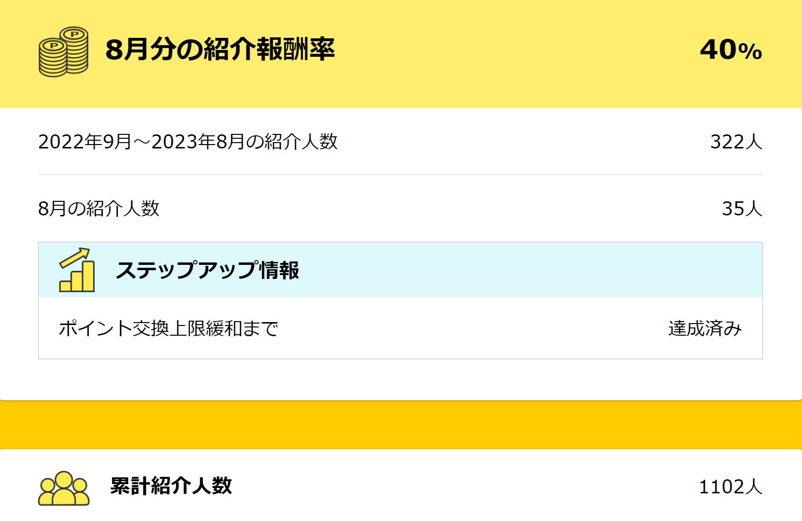The height and width of the screenshot is (521, 802).
Task: Click the yellow people group icon
Action: pyautogui.click(x=64, y=488)
